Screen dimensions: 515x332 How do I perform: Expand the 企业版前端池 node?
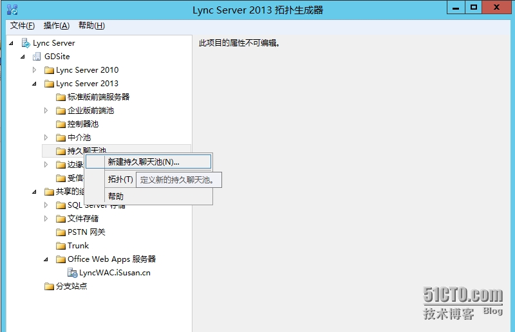point(46,111)
